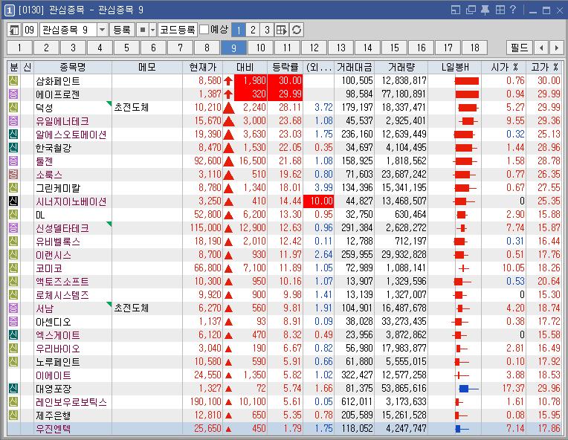Click the black 신 badge beside 시너지이노베이션
This screenshot has height=440, width=568.
click(x=13, y=201)
